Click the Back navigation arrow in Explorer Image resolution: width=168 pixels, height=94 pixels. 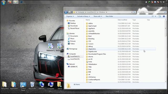(x=66, y=12)
